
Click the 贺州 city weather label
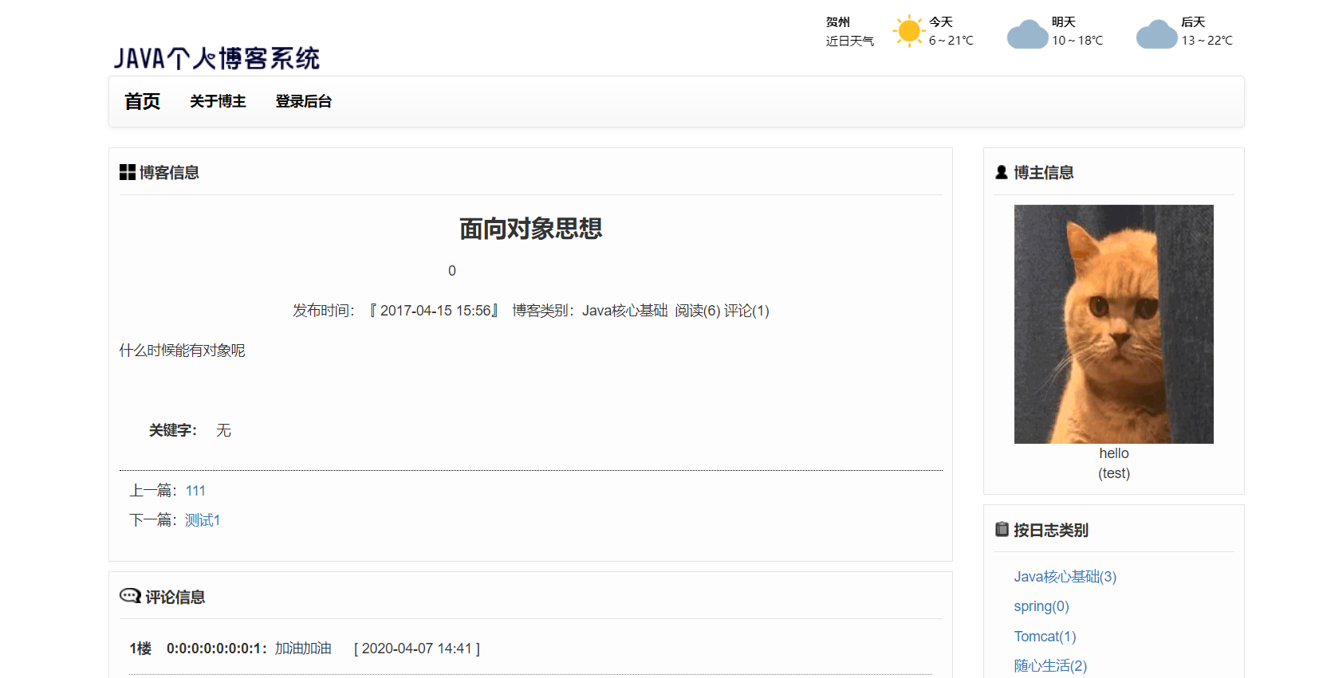(838, 22)
